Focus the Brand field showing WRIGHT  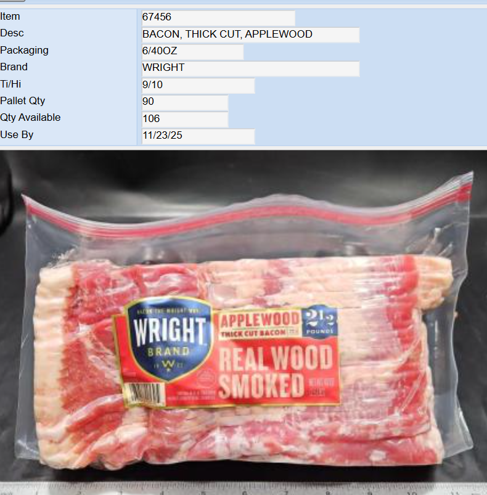(x=251, y=68)
